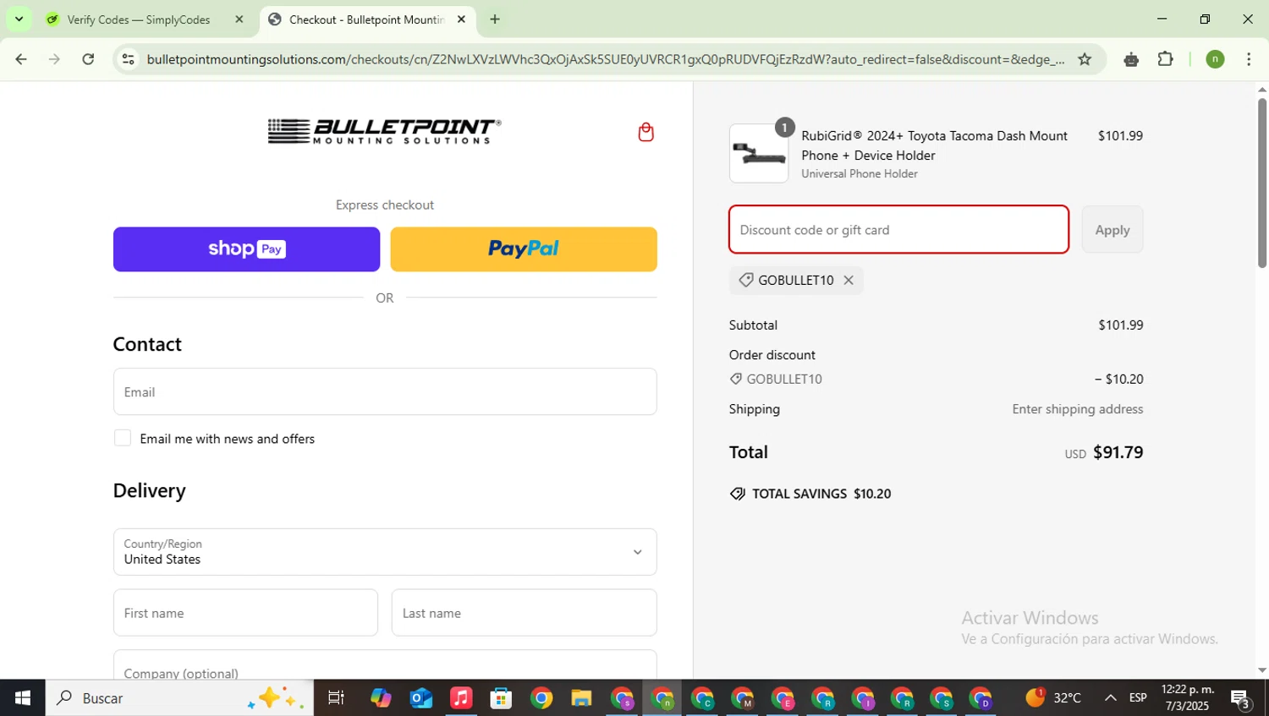Click the ESP language indicator
Screen dimensions: 1269x716
(x=1138, y=698)
